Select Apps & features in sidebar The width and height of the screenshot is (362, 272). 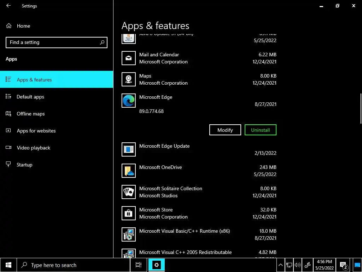click(57, 80)
